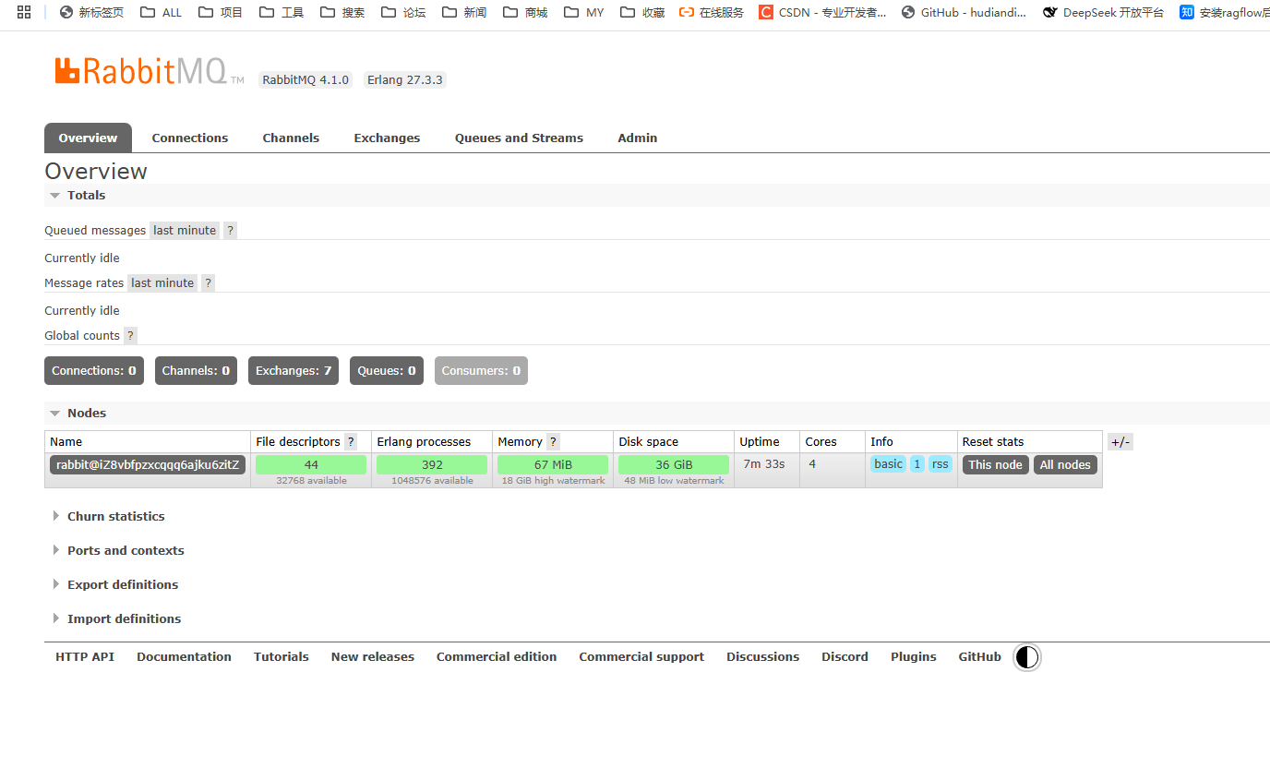Show help for File descriptors column
The width and height of the screenshot is (1270, 768).
point(351,442)
